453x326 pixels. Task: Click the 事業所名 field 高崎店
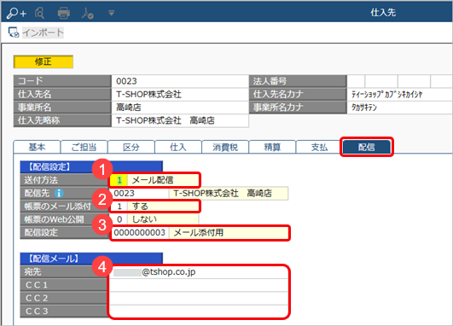tap(180, 108)
